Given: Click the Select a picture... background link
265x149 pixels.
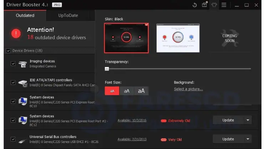Looking at the screenshot, I should click(x=188, y=89).
